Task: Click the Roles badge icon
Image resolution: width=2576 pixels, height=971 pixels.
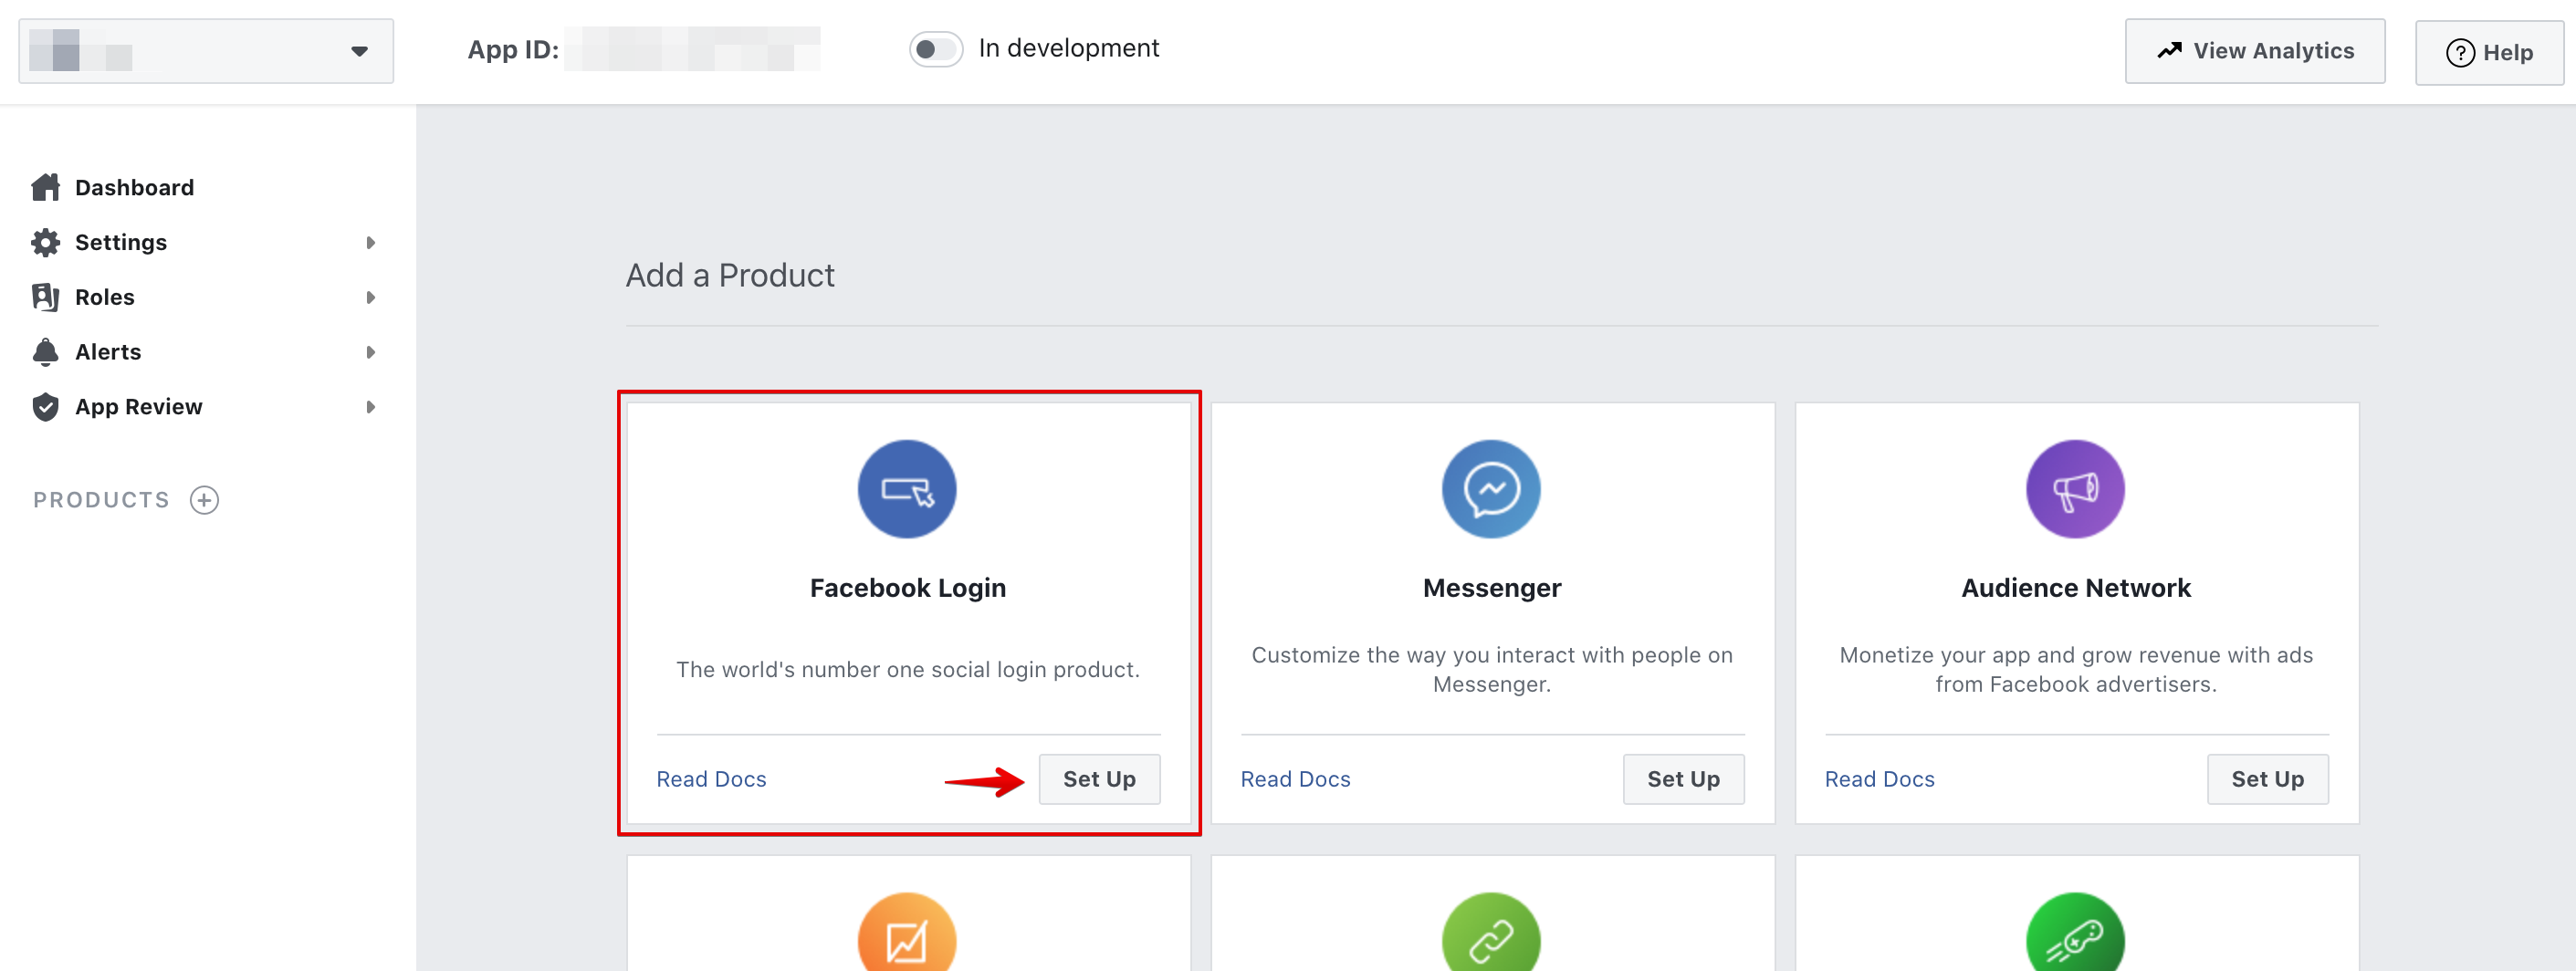Action: click(45, 297)
